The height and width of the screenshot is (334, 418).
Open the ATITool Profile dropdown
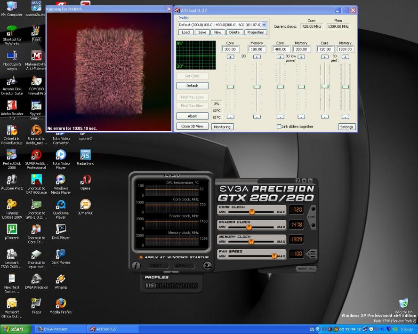(x=264, y=25)
